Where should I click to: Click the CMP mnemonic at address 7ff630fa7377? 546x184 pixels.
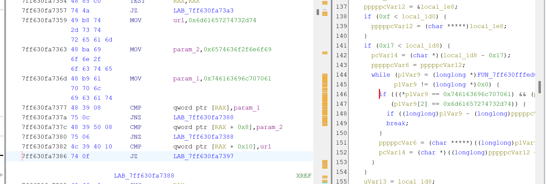pyautogui.click(x=135, y=108)
